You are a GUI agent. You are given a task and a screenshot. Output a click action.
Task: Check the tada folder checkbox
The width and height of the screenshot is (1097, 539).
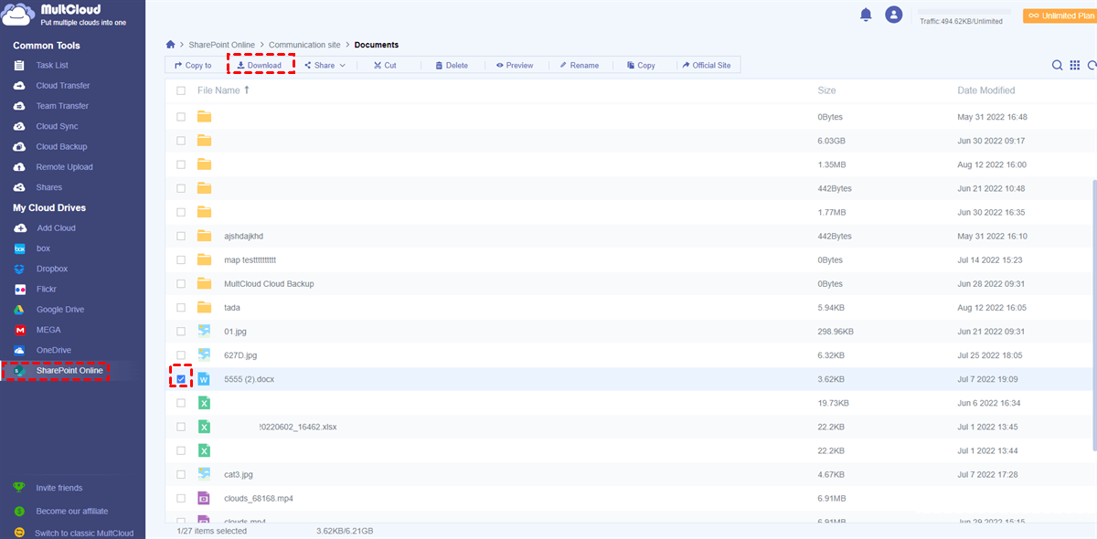181,308
